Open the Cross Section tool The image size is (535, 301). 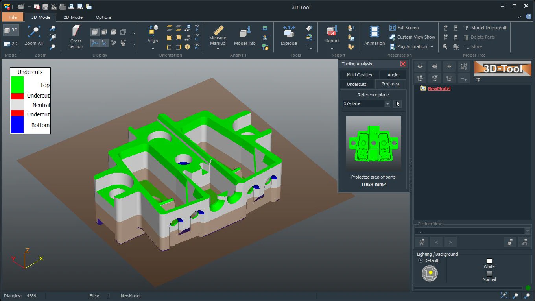(x=76, y=35)
